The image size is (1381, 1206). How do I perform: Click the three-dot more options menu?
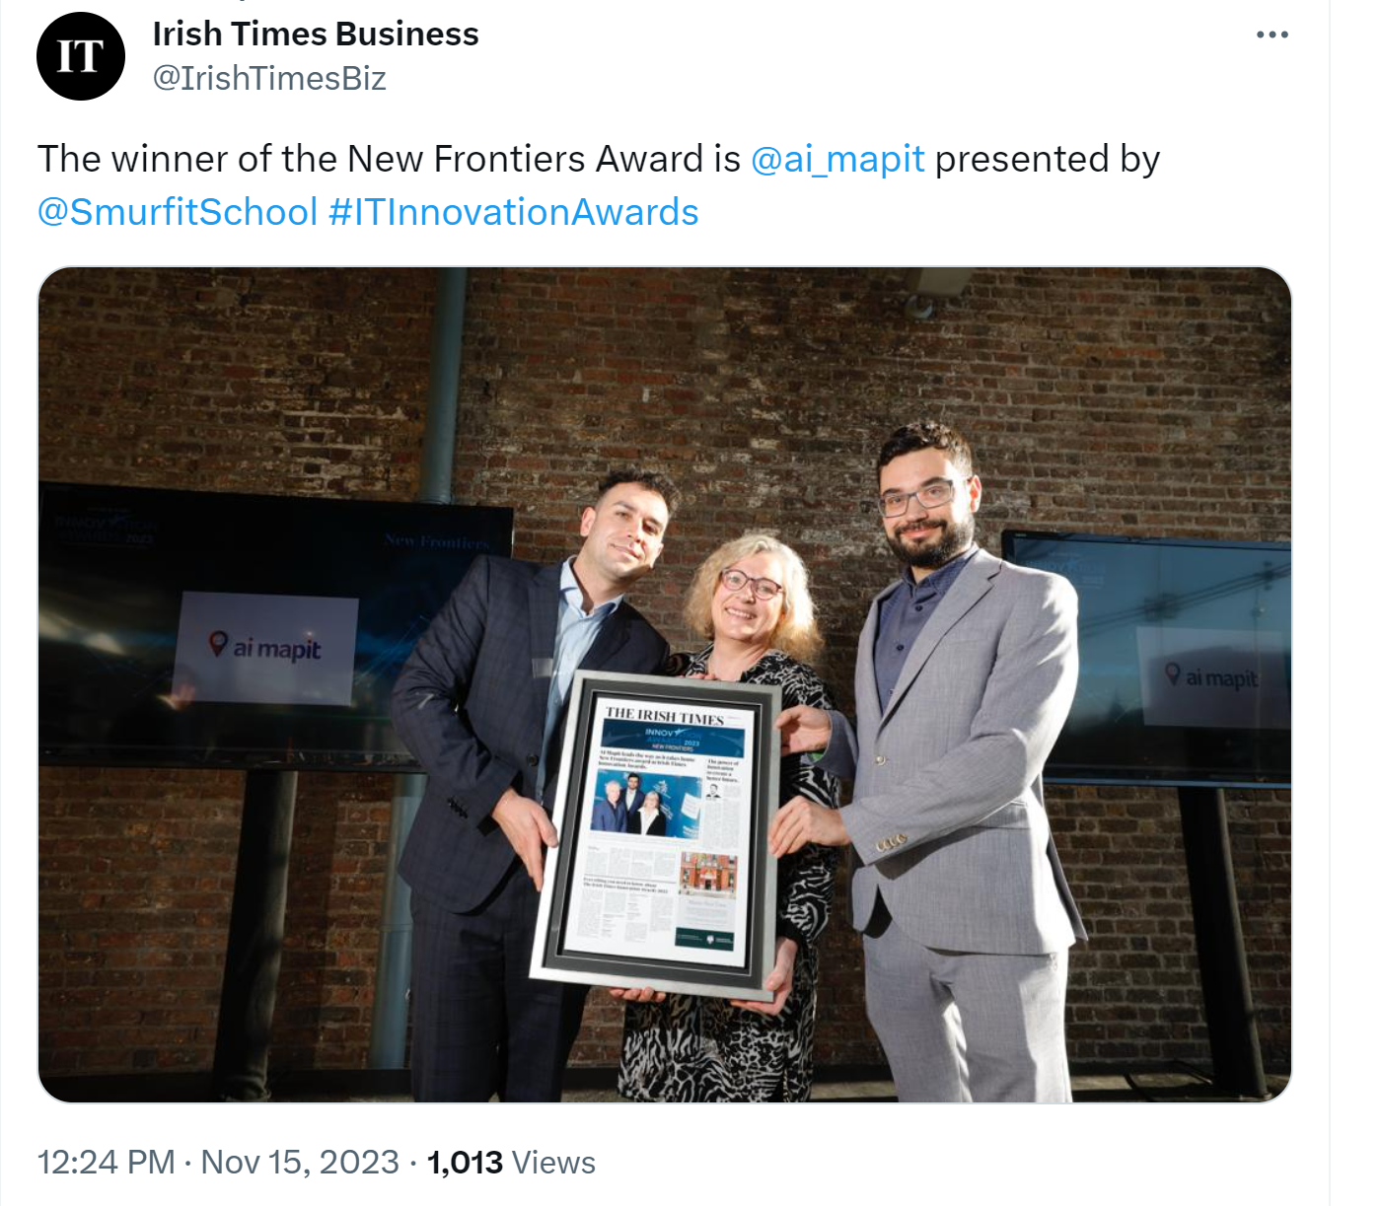[1272, 35]
